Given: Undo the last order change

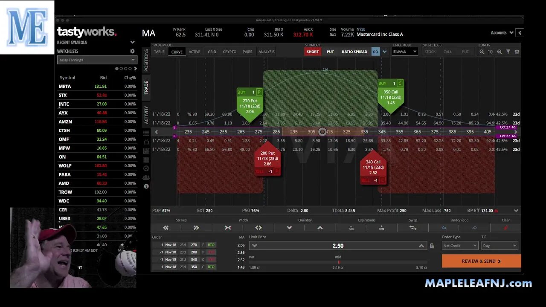Looking at the screenshot, I should 444,228.
